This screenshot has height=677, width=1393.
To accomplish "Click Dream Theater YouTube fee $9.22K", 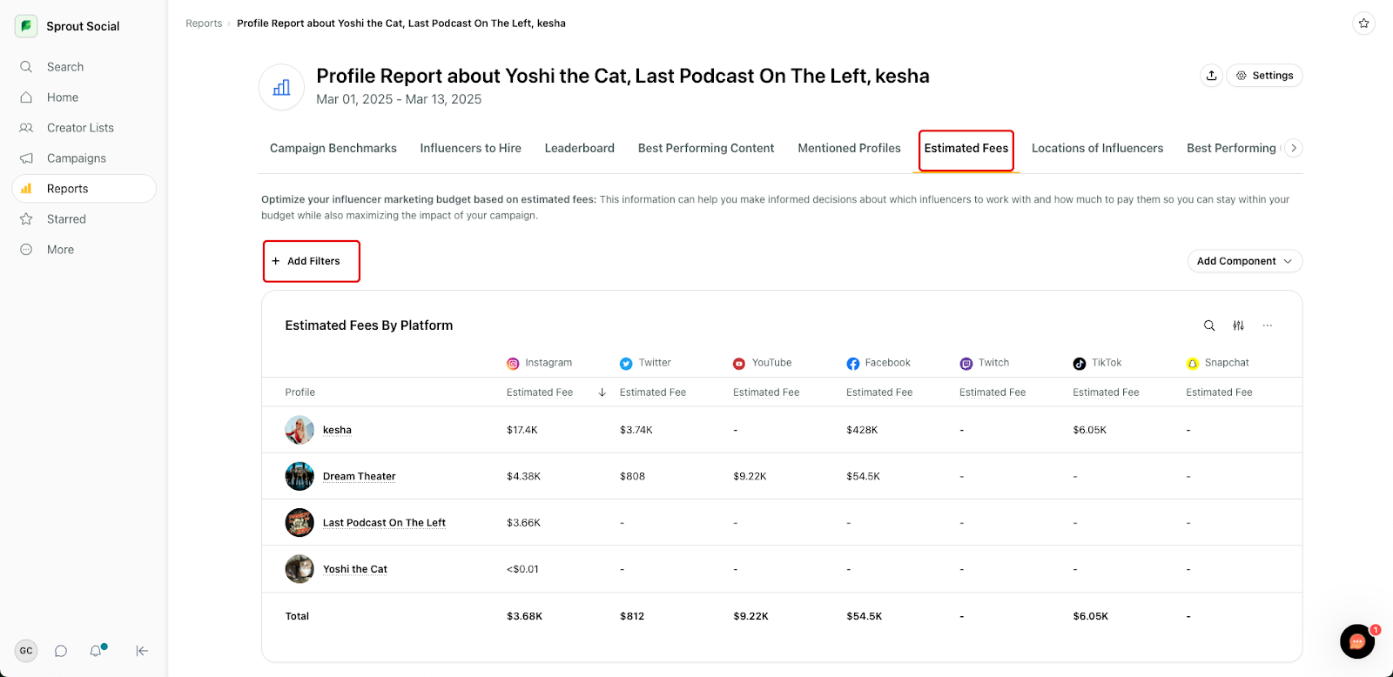I will click(x=750, y=476).
